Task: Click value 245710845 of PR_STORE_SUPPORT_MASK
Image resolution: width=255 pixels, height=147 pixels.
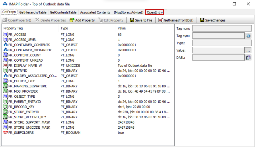Action: [x=126, y=122]
